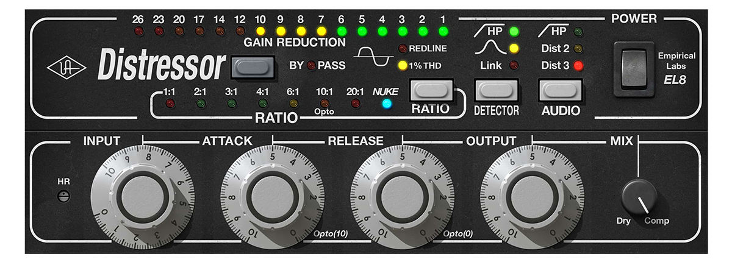Toggle the HR headroom screw
Viewport: 732px width, 262px height.
(62, 196)
